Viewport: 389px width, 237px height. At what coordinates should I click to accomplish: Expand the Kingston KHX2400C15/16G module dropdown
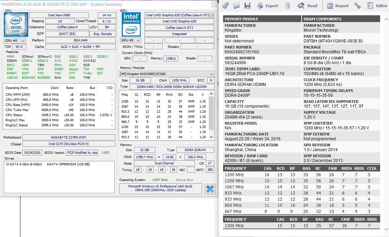(x=167, y=74)
